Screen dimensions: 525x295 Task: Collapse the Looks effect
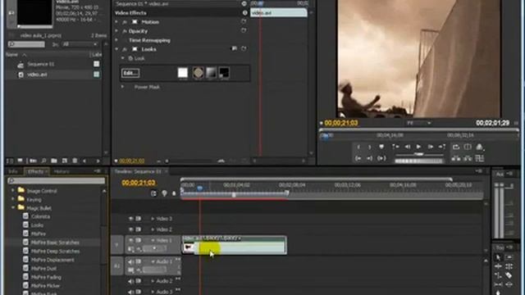(116, 49)
